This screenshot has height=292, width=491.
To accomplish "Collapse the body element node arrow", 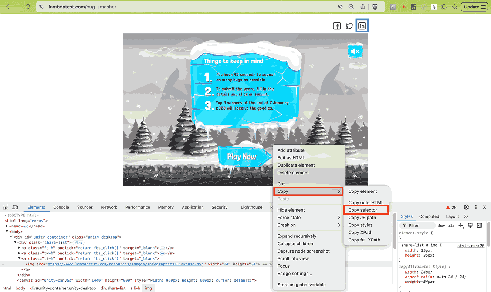I will (x=7, y=232).
